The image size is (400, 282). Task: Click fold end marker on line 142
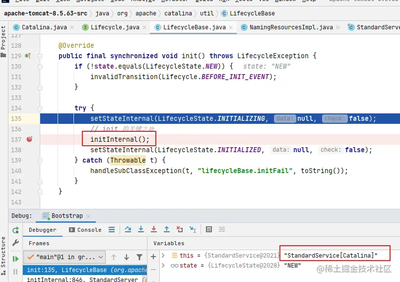coord(40,192)
